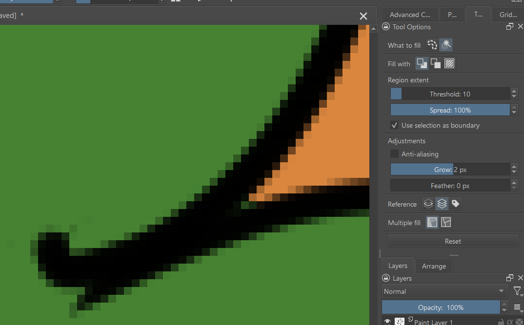Decrease Threshold with down arrow
This screenshot has height=325, width=524.
coord(514,97)
